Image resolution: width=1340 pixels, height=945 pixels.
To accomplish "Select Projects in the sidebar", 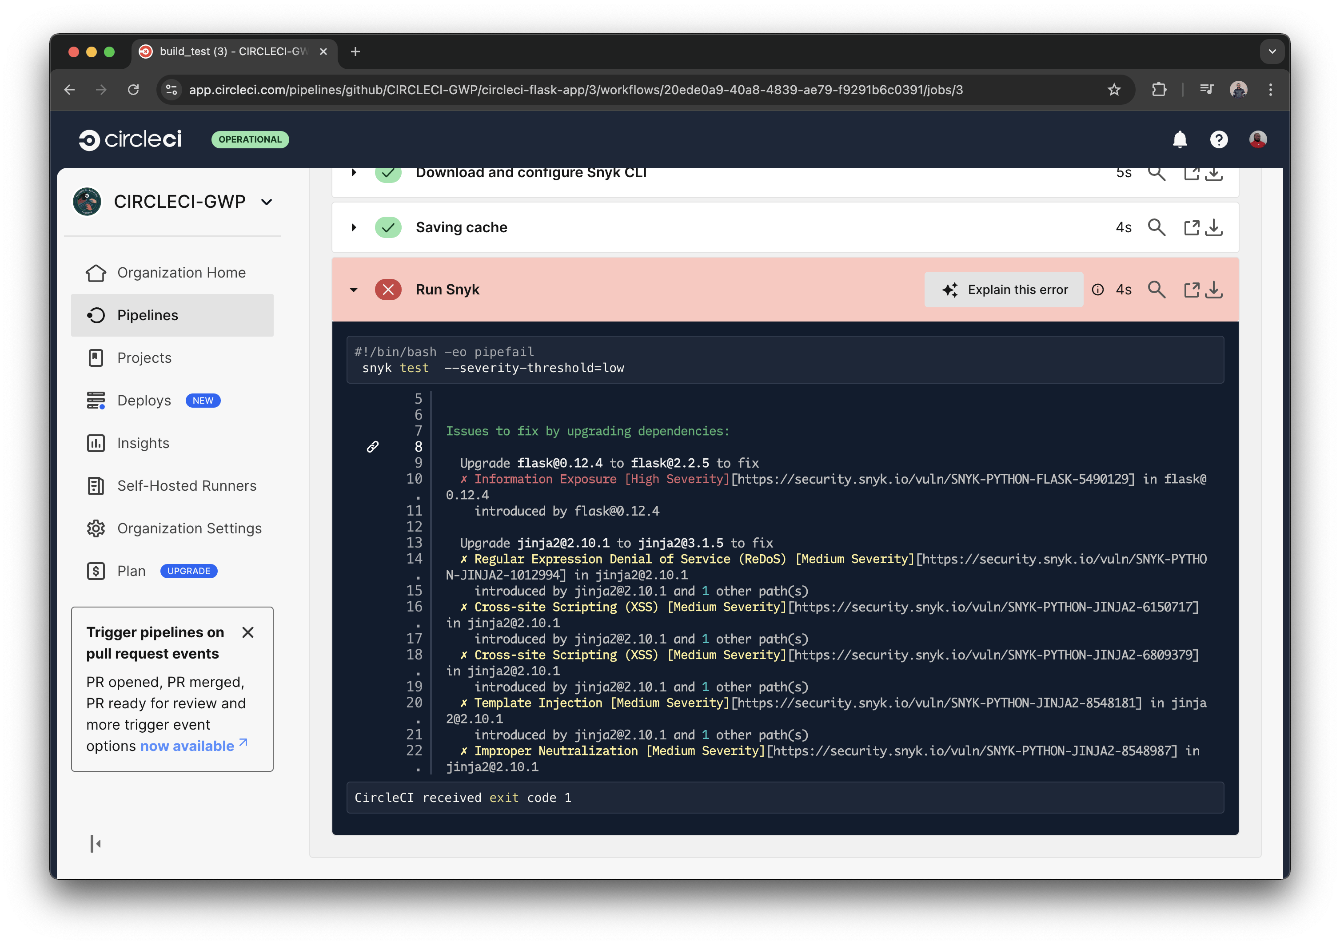I will 96,357.
